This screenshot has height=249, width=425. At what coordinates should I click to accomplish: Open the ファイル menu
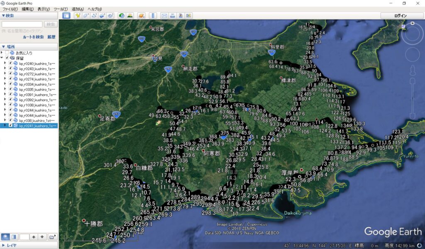pyautogui.click(x=10, y=9)
